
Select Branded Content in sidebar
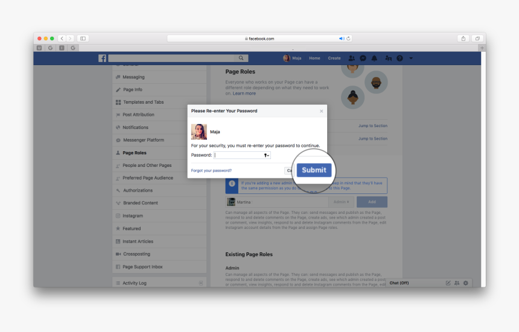click(159, 203)
